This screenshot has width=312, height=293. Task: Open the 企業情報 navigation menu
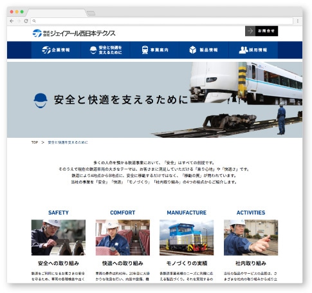coord(56,50)
